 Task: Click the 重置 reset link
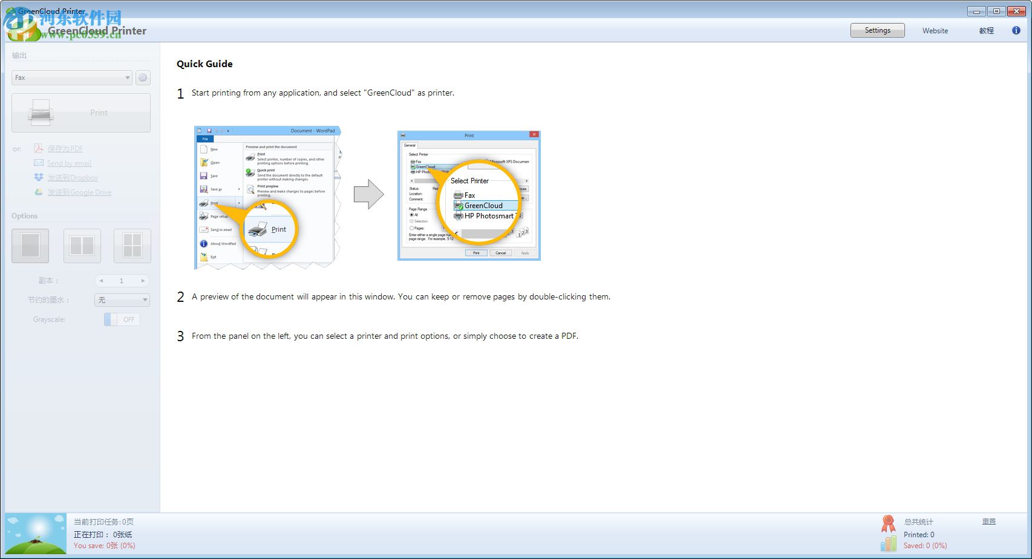click(x=989, y=521)
